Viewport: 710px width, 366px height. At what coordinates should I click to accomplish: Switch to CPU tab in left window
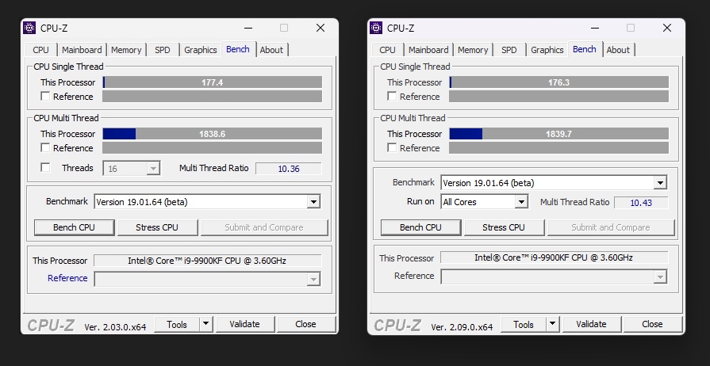click(x=40, y=50)
